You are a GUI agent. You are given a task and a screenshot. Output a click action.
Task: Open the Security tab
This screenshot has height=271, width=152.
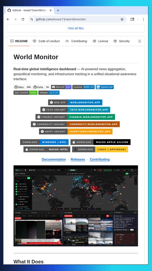(x=122, y=41)
